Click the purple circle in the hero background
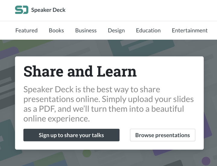 coord(206,161)
